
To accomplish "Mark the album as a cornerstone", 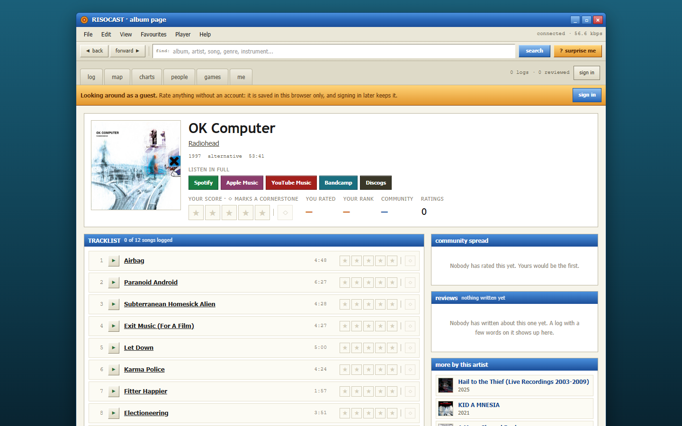I will point(285,213).
